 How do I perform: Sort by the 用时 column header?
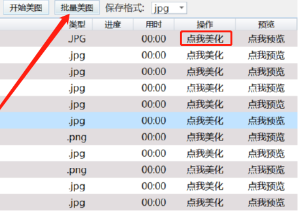[153, 25]
